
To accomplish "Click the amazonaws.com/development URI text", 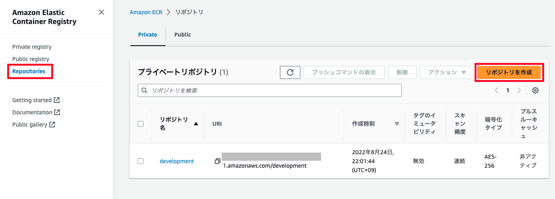I will (x=265, y=166).
